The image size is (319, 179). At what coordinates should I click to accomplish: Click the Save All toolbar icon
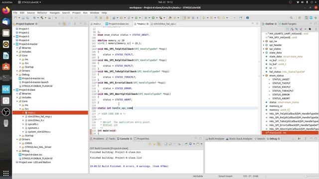pyautogui.click(x=27, y=18)
